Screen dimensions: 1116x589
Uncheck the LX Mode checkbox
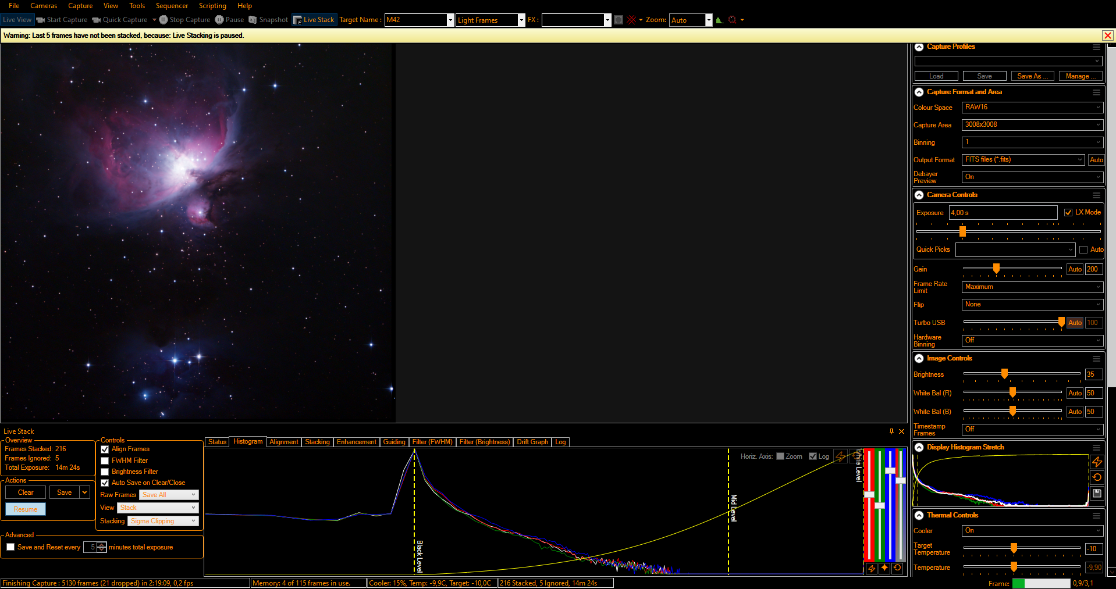(1068, 213)
